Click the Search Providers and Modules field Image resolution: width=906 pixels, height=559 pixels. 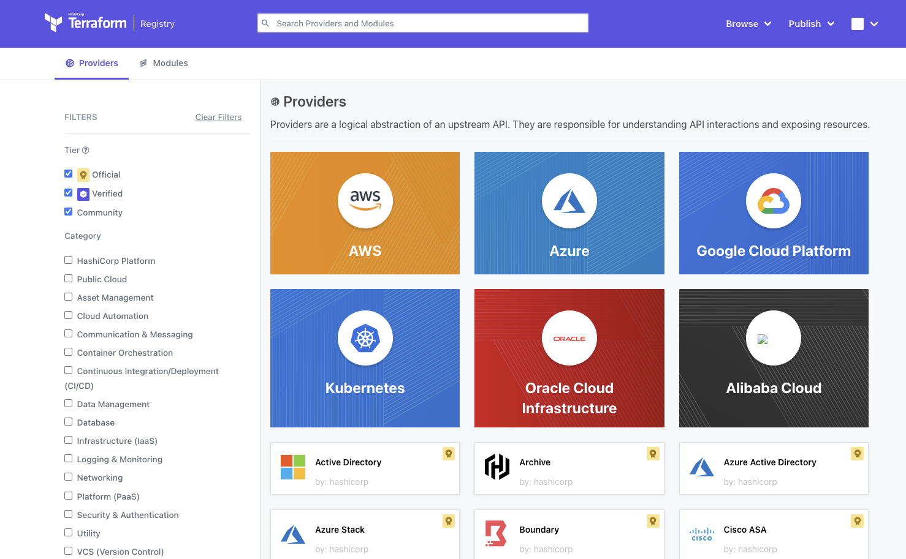(x=423, y=23)
